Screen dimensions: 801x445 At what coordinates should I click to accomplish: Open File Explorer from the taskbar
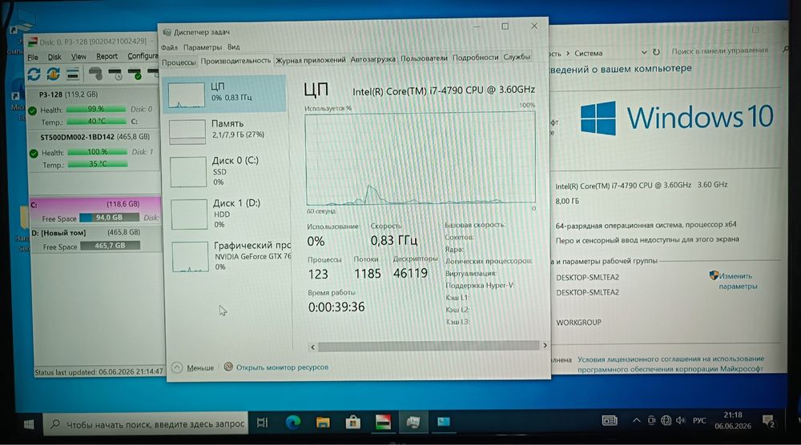[322, 423]
